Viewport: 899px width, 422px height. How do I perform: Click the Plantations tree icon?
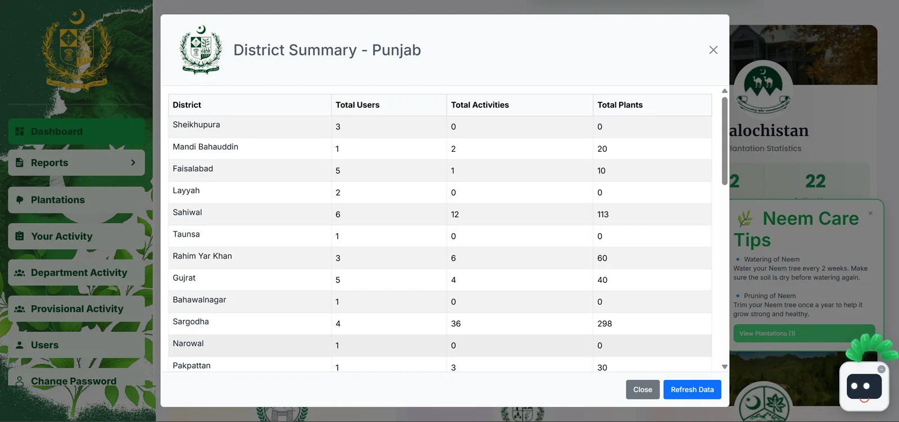click(20, 200)
